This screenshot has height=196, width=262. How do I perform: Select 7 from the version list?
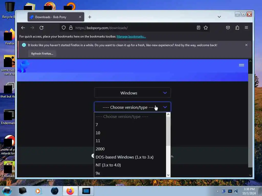click(130, 125)
